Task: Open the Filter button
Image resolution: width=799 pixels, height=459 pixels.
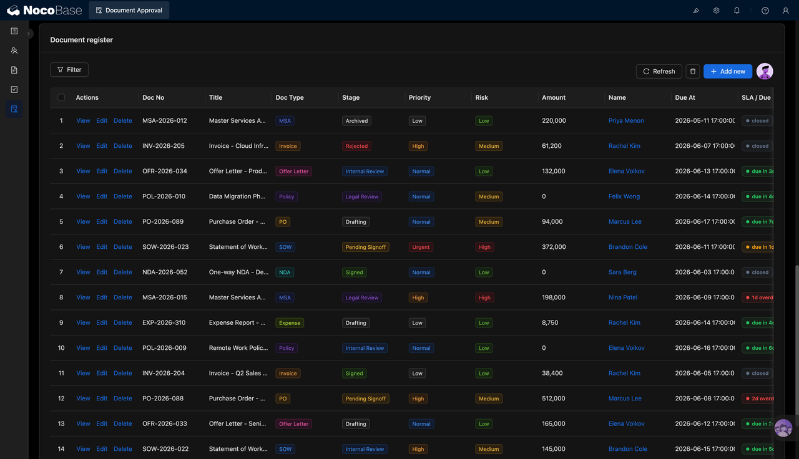Action: click(69, 70)
